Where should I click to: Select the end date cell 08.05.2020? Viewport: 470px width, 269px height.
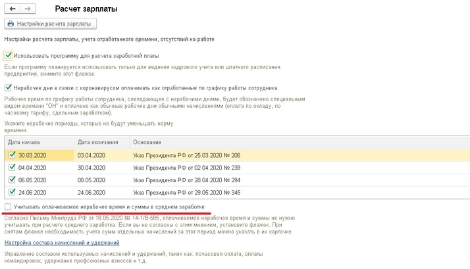pyautogui.click(x=92, y=180)
